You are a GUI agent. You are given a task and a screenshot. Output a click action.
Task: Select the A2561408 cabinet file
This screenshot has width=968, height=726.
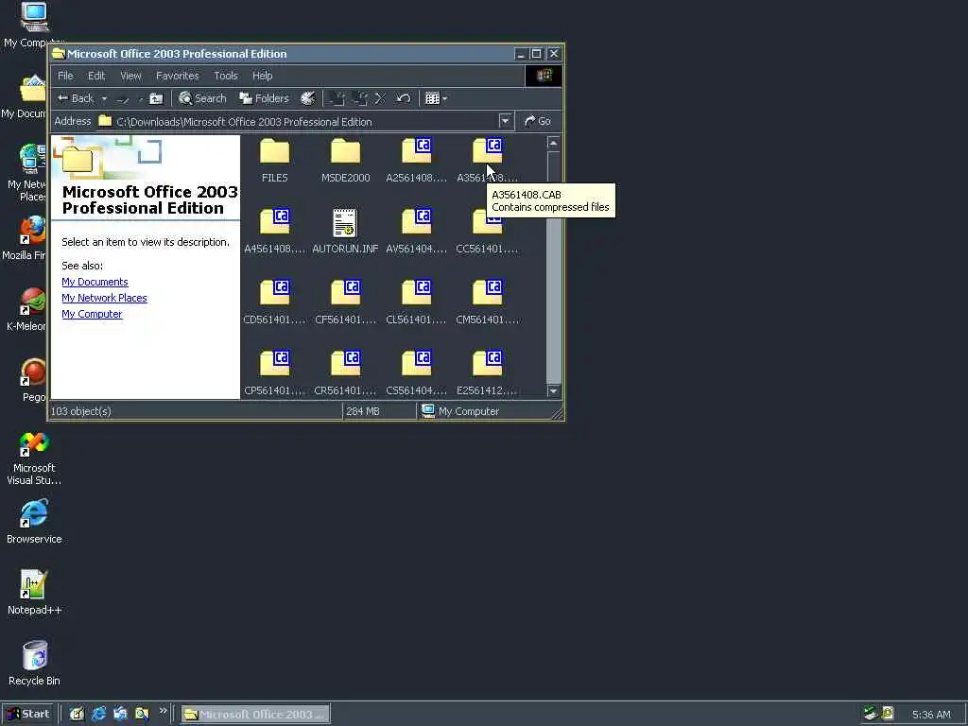tap(416, 160)
